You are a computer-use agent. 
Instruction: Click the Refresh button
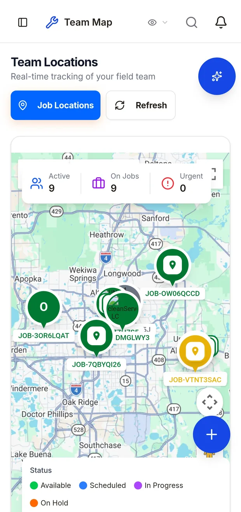(141, 105)
